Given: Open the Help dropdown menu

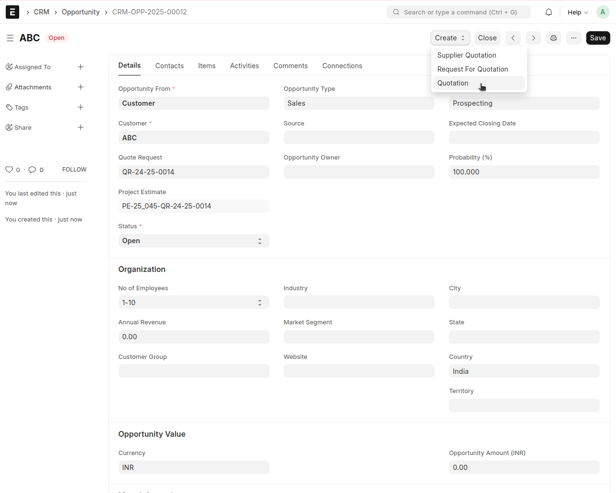Looking at the screenshot, I should 578,12.
